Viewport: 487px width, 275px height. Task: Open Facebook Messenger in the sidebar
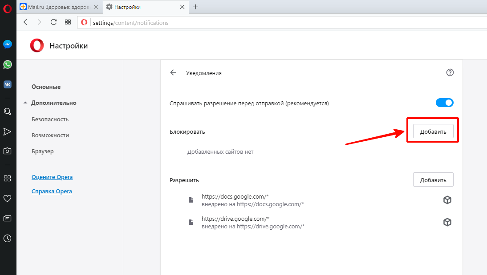(x=8, y=44)
